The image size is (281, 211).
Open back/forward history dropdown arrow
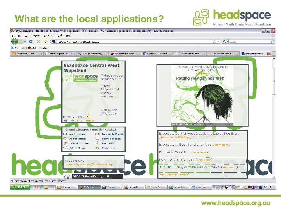pyautogui.click(x=25, y=42)
